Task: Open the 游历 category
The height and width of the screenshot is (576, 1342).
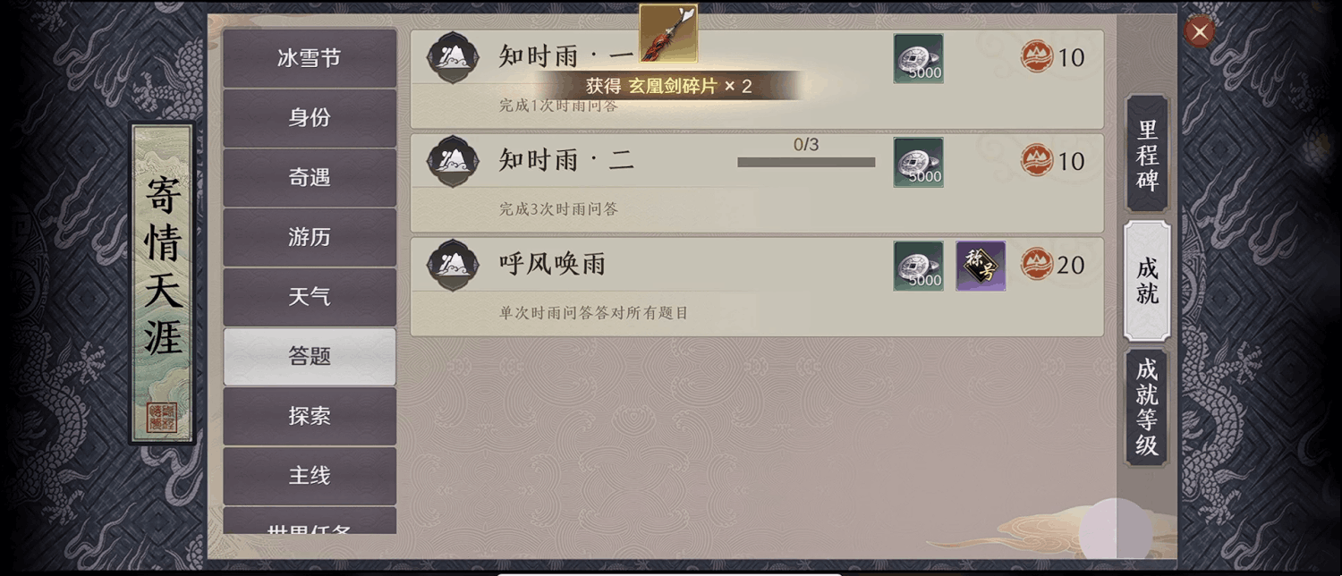Action: coord(310,237)
